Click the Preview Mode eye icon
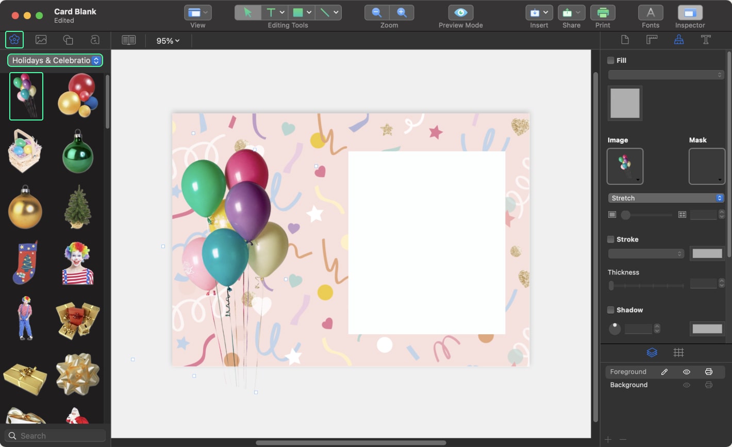This screenshot has width=732, height=447. pyautogui.click(x=460, y=12)
